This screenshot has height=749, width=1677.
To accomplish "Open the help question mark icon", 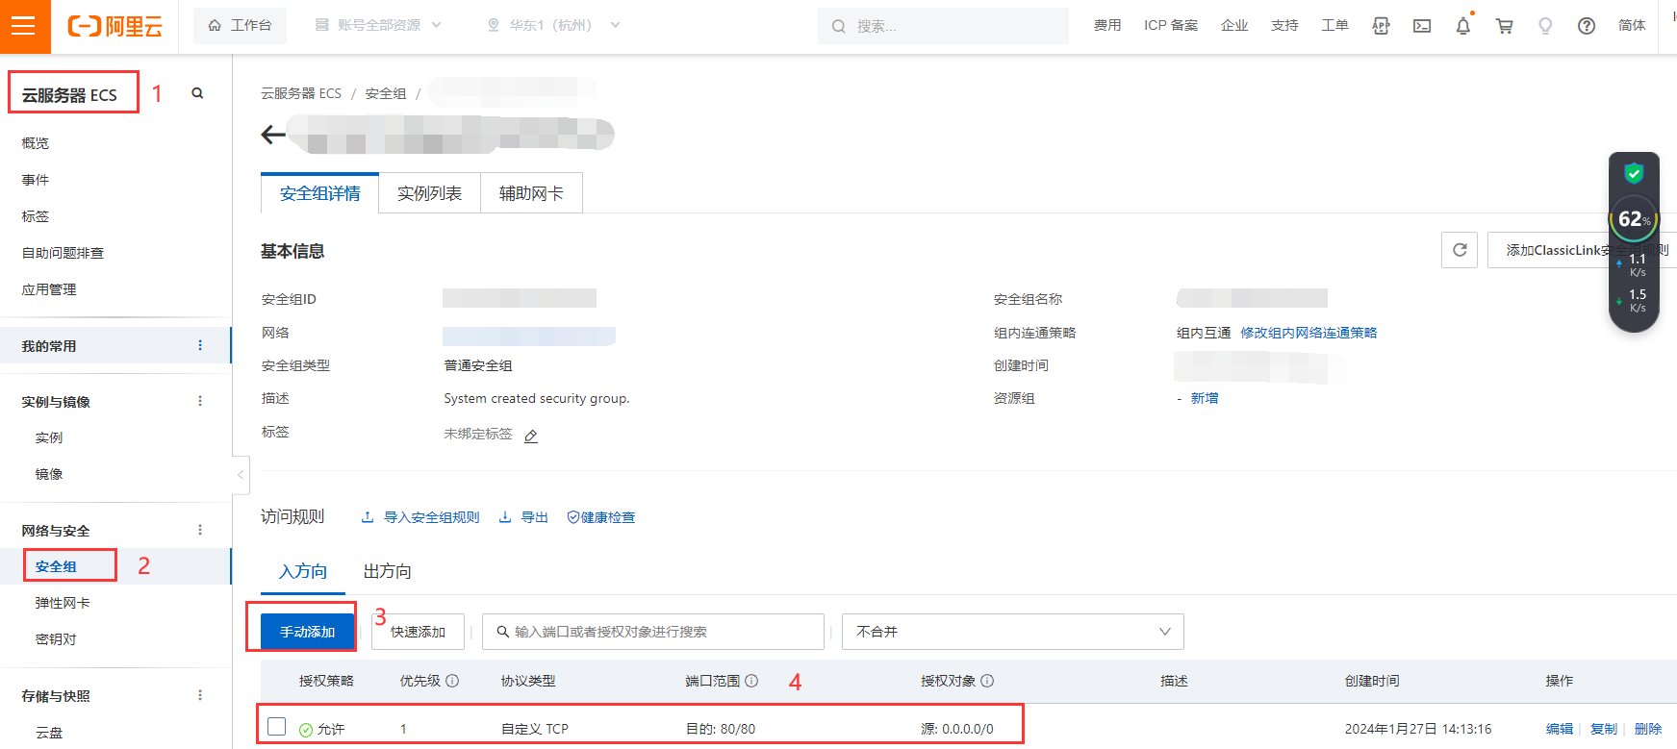I will [x=1587, y=26].
